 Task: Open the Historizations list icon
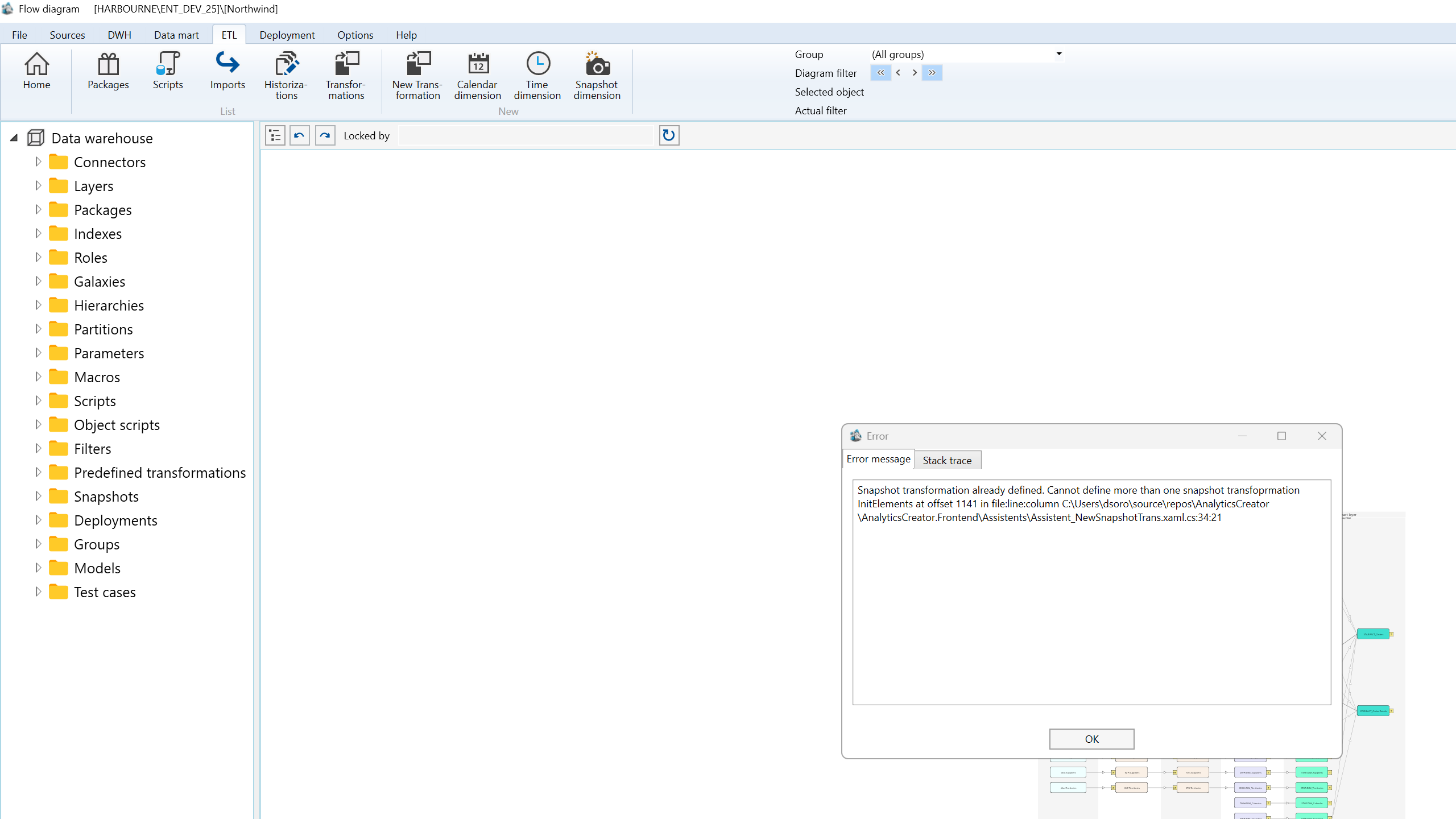286,76
